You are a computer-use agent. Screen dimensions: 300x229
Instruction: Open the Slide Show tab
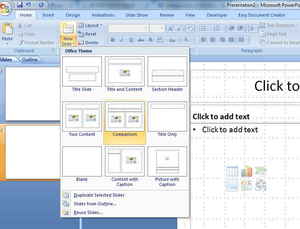pyautogui.click(x=137, y=15)
